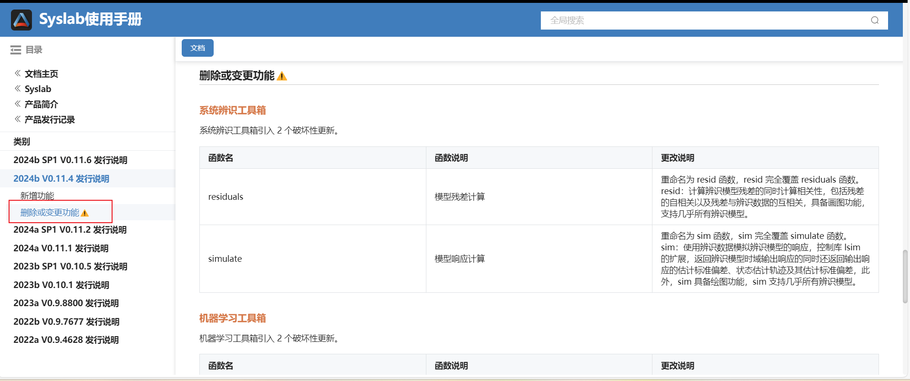Image resolution: width=910 pixels, height=381 pixels.
Task: Click the 机器学习工具箱 heading
Action: pos(233,318)
